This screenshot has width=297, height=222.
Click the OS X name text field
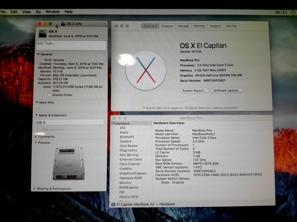point(70,123)
